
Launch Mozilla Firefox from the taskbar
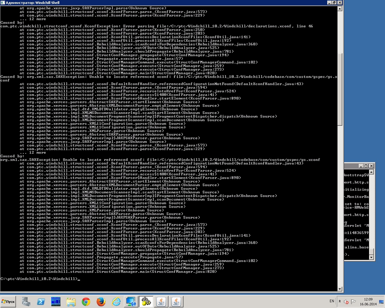pyautogui.click(x=101, y=301)
